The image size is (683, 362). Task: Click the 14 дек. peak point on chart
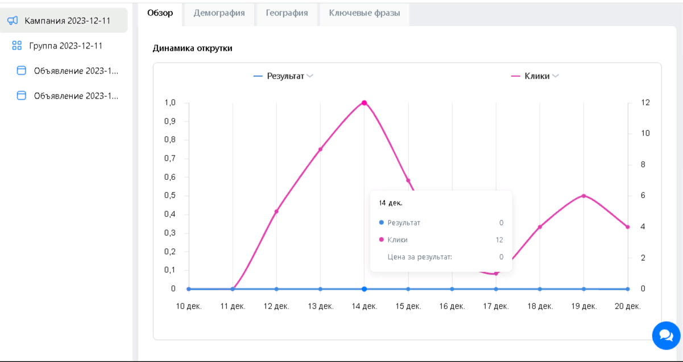tap(364, 103)
